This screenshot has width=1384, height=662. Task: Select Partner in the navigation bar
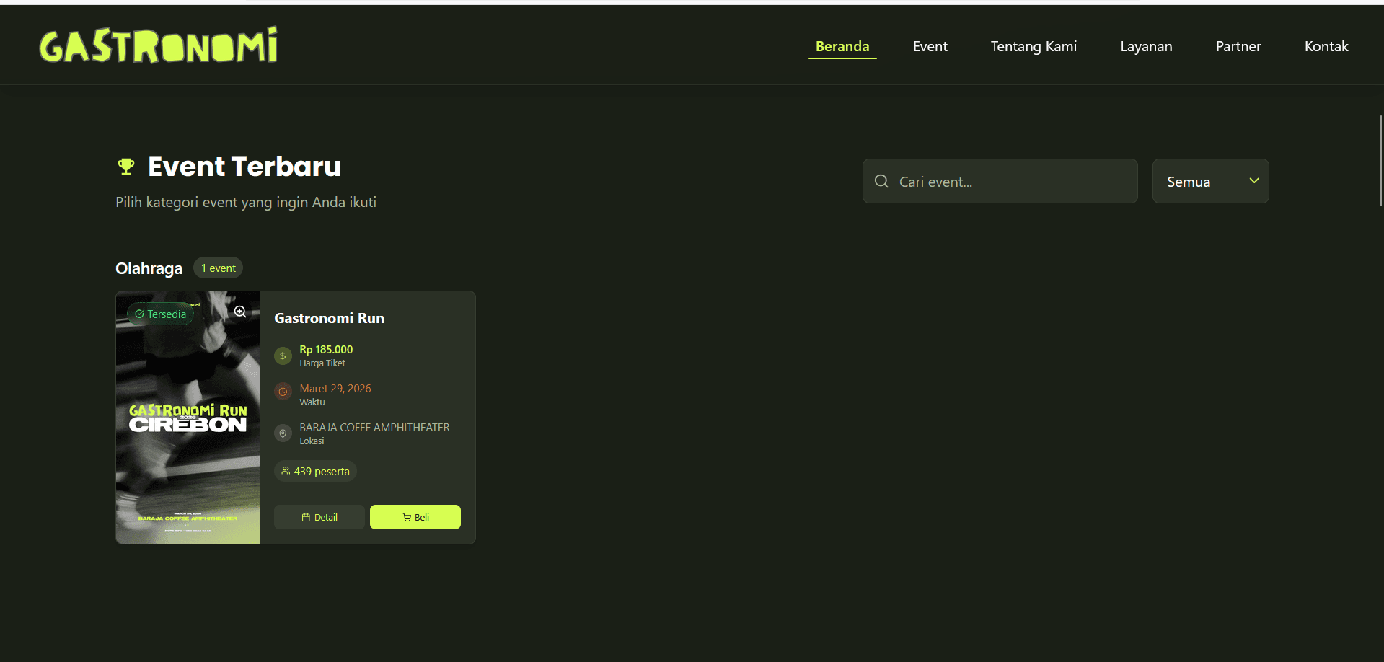pyautogui.click(x=1238, y=46)
